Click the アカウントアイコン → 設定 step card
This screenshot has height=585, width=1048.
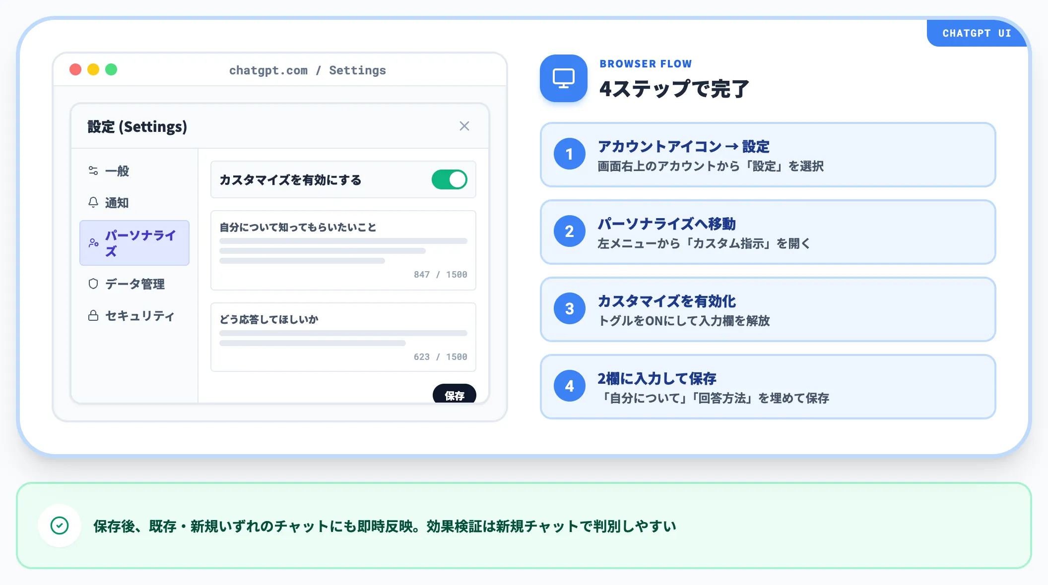click(768, 155)
